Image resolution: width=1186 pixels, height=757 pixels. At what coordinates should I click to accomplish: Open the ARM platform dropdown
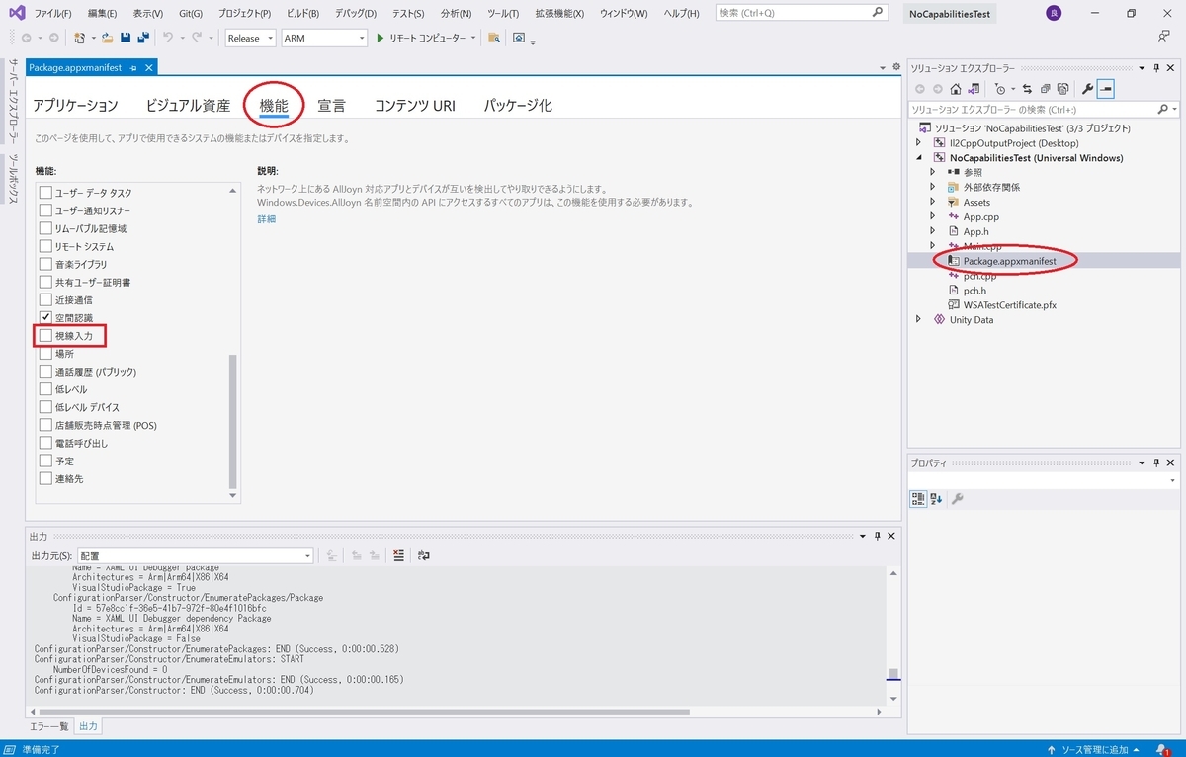tap(323, 38)
